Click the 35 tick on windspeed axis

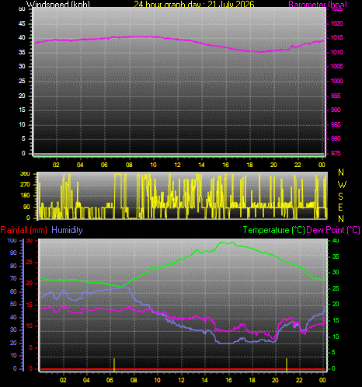[x=22, y=52]
